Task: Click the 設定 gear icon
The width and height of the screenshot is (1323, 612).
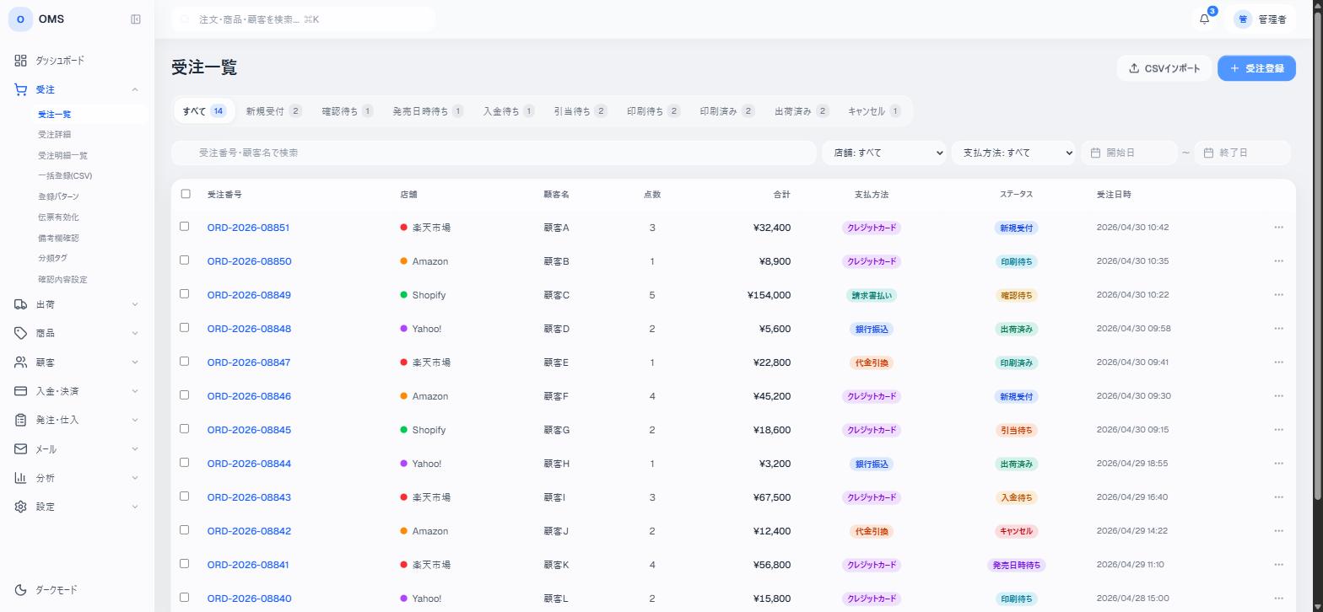Action: (x=20, y=507)
